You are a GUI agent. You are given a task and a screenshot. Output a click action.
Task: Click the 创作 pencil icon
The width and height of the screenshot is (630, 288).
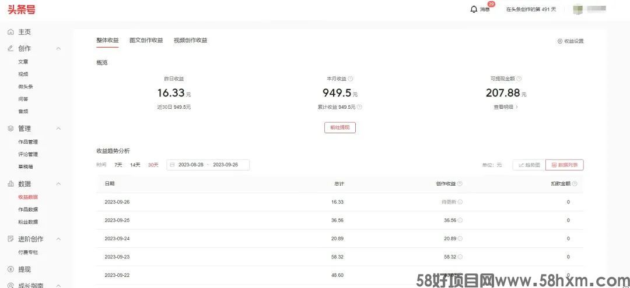(11, 48)
